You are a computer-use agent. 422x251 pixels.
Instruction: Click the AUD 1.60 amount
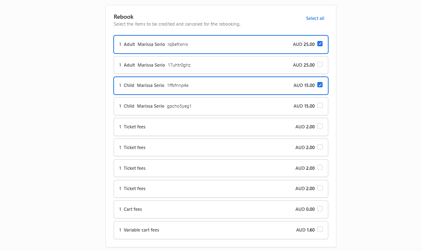tap(305, 230)
